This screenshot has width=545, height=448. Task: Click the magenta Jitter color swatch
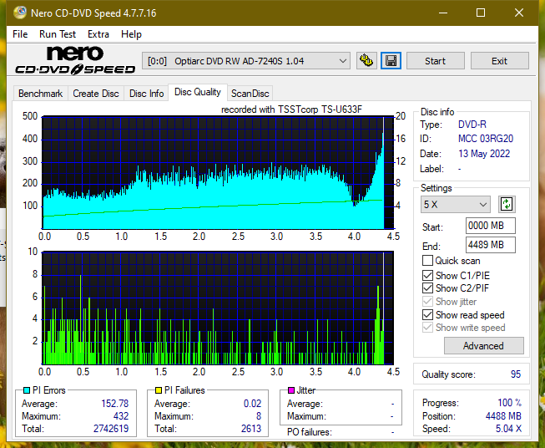tap(291, 390)
